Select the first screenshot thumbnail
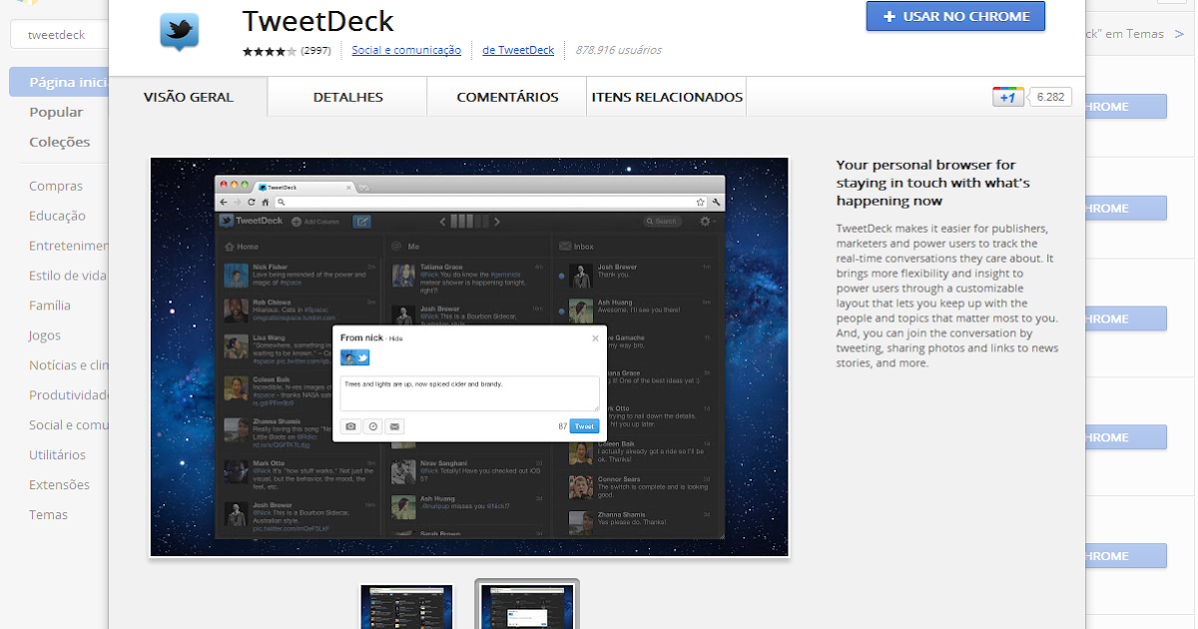1198x629 pixels. (406, 607)
